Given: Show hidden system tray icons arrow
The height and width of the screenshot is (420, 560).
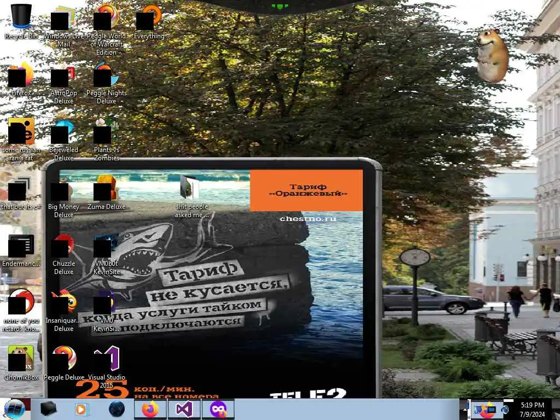Looking at the screenshot, I should (465, 409).
